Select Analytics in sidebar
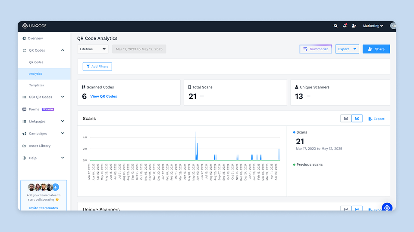The height and width of the screenshot is (232, 414). coord(44,73)
